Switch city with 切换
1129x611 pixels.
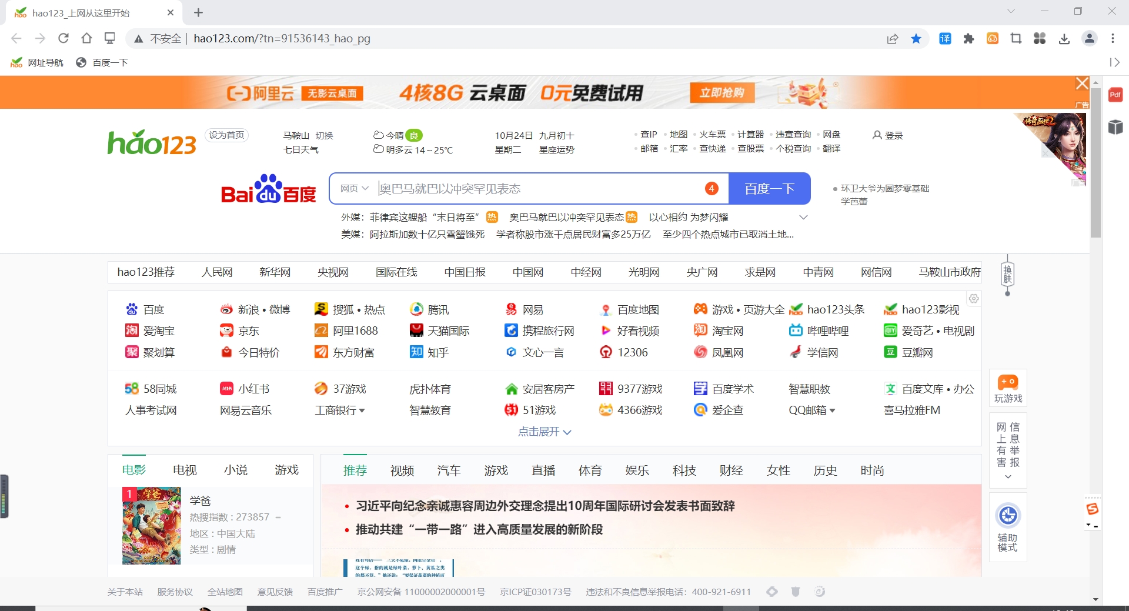324,135
